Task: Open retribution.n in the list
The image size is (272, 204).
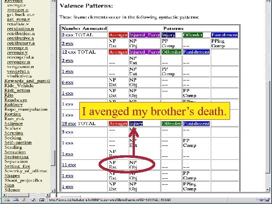Action: tap(21, 34)
